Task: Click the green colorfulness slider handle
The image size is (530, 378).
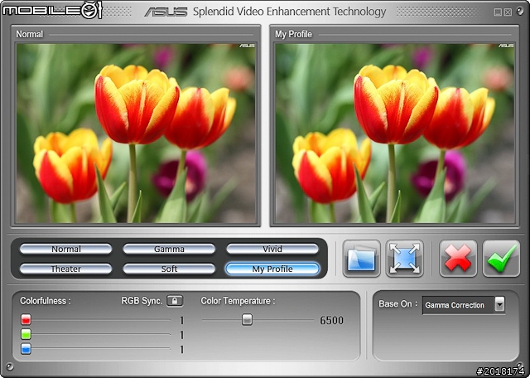Action: pyautogui.click(x=26, y=334)
